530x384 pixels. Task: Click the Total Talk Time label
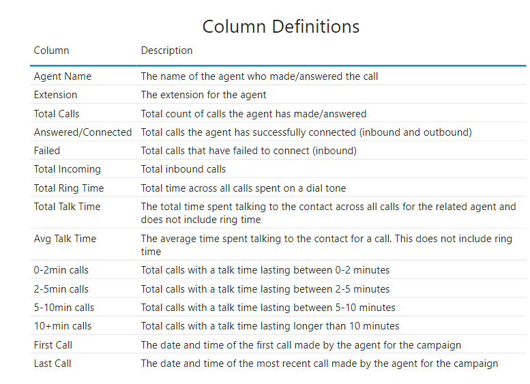click(67, 207)
